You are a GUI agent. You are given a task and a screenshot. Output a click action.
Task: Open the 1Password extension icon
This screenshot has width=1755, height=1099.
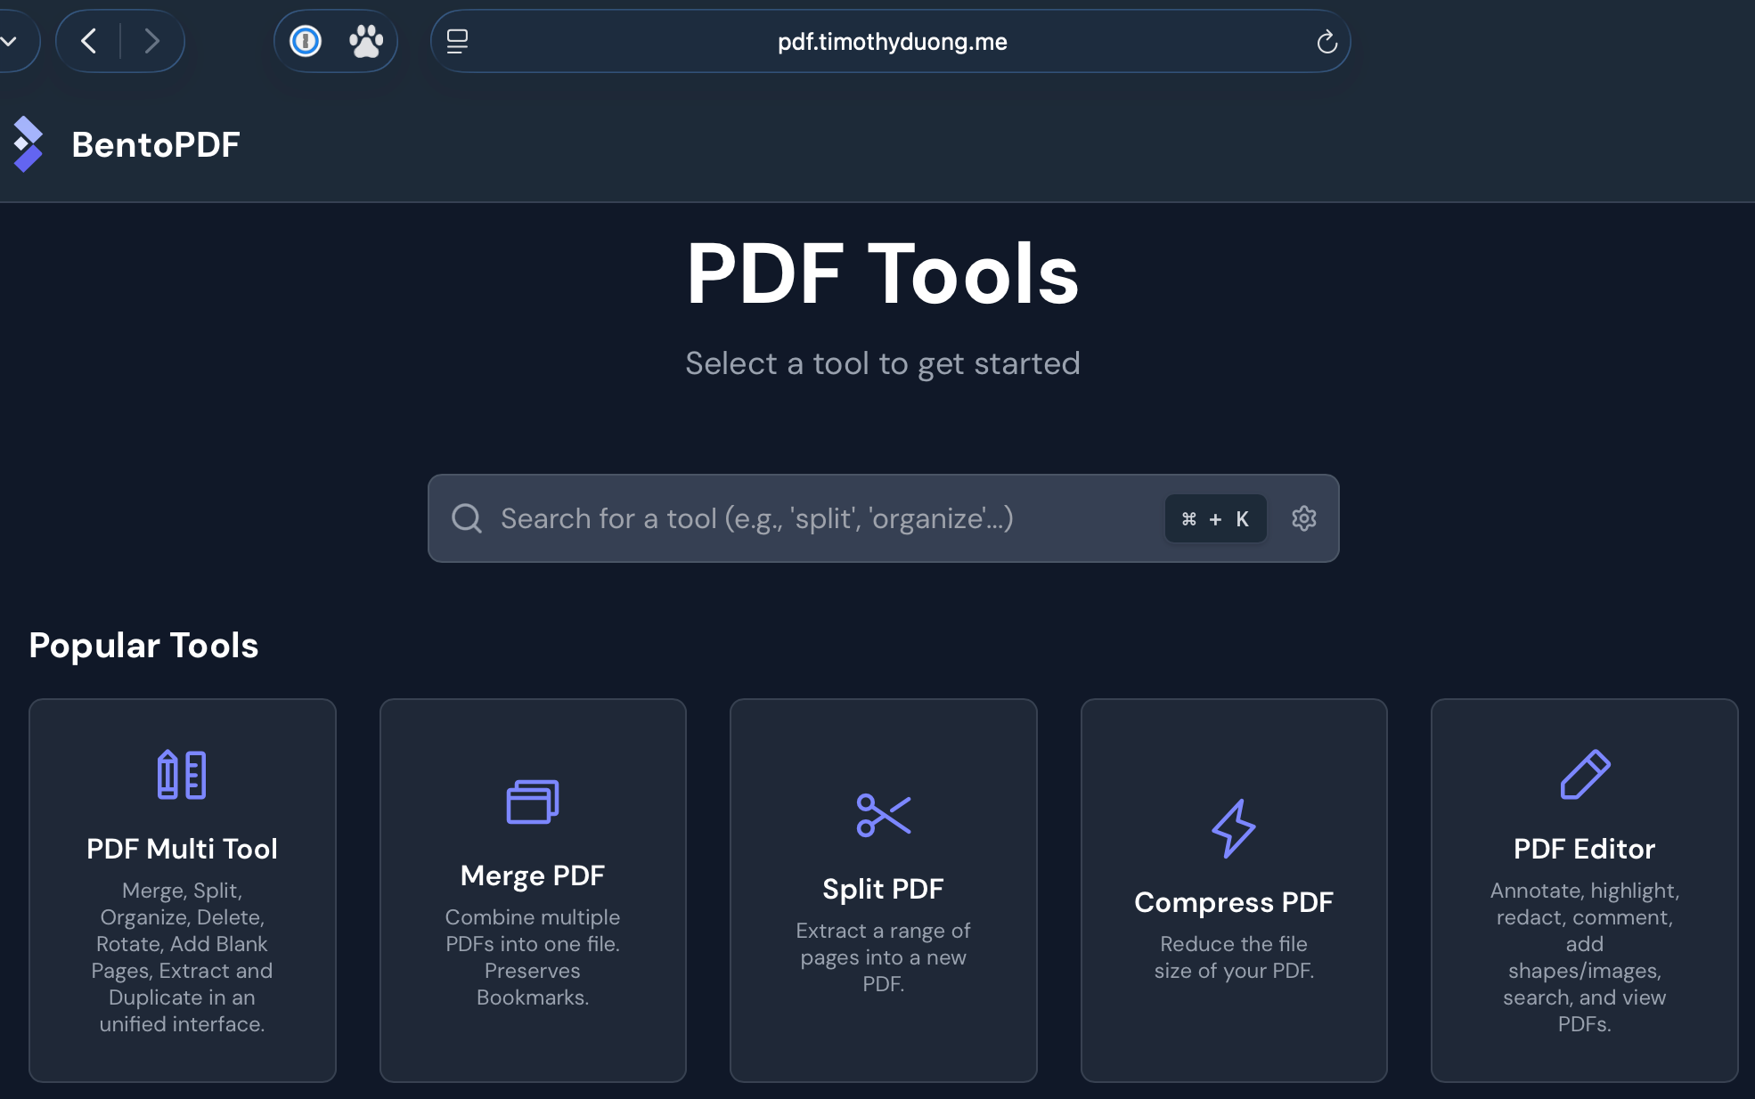(x=306, y=41)
